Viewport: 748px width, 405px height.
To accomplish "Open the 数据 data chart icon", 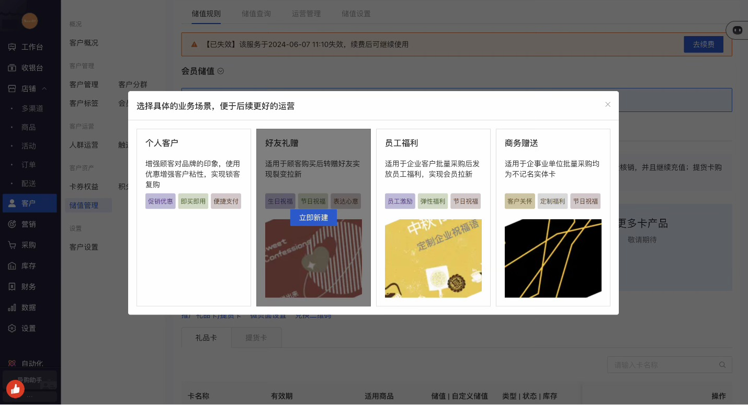I will pos(12,308).
